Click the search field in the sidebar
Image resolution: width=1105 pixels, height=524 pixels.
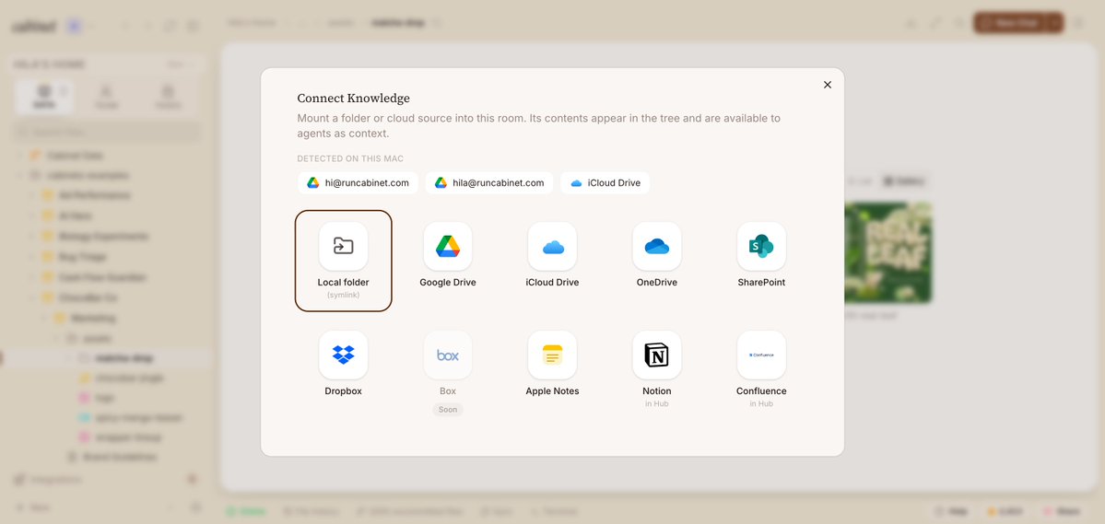coord(107,132)
